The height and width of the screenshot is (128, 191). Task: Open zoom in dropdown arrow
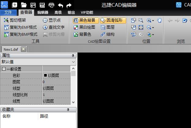(x=153, y=20)
